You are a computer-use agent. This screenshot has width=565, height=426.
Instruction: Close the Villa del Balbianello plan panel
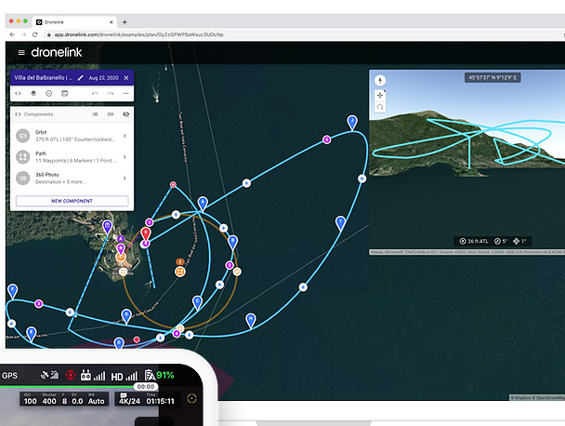tap(126, 77)
